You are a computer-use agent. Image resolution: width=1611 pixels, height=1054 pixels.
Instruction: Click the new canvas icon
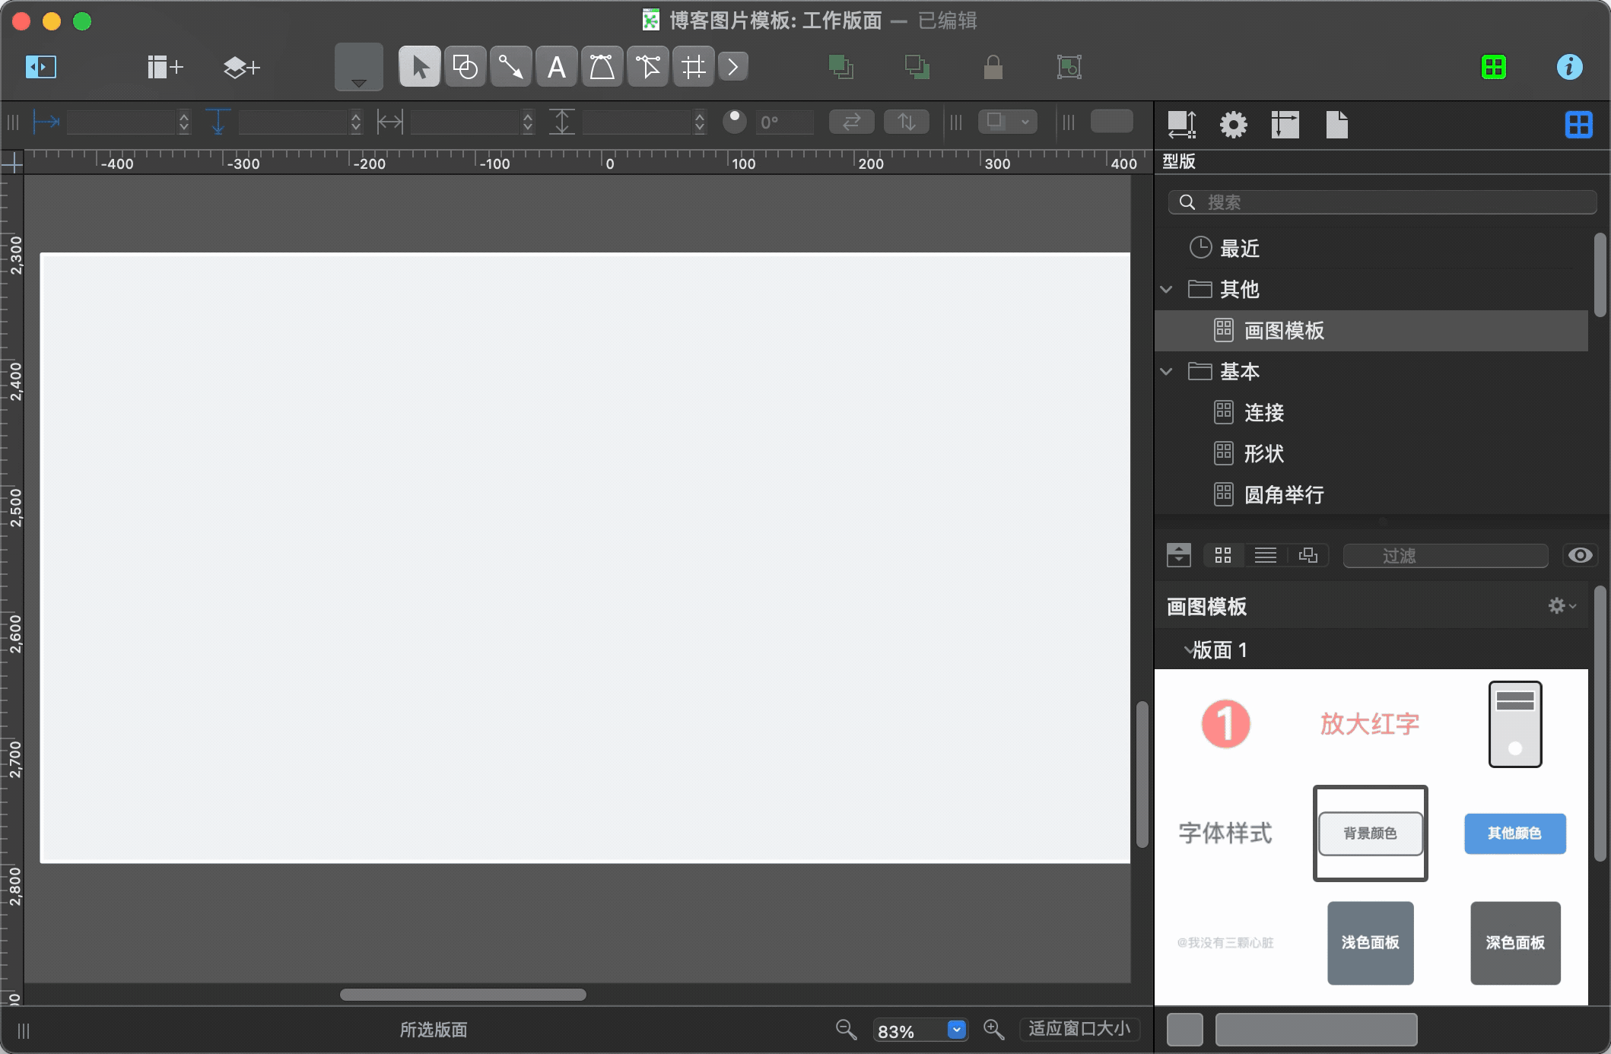pos(165,68)
